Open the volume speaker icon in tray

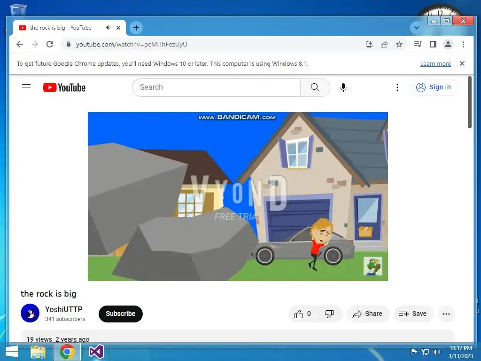[436, 352]
